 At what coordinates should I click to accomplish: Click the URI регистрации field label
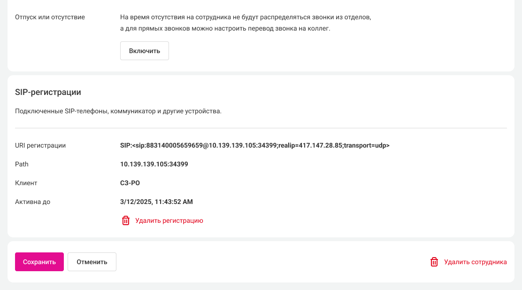tap(40, 145)
